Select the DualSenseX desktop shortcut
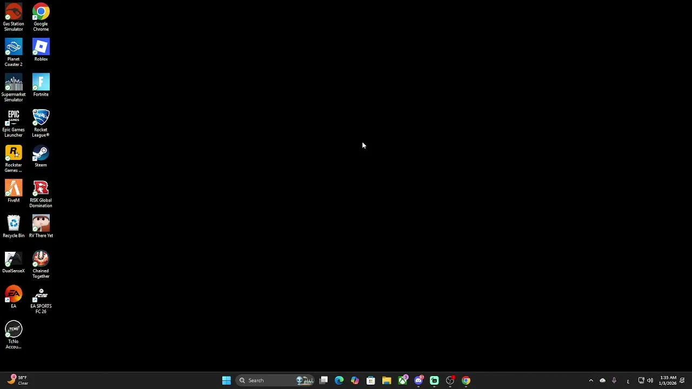This screenshot has height=389, width=692. [14, 261]
